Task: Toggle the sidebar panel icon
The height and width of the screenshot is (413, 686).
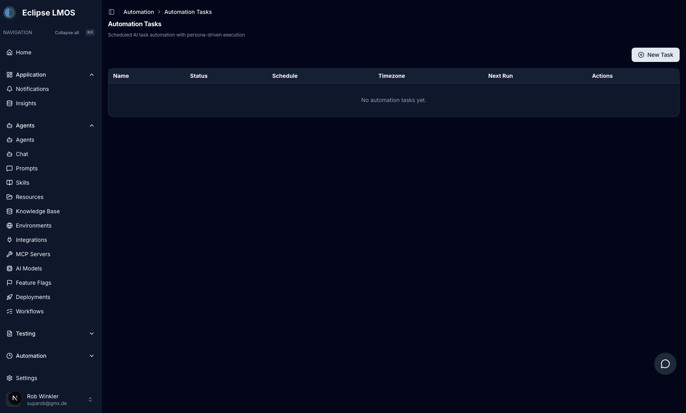Action: 112,12
